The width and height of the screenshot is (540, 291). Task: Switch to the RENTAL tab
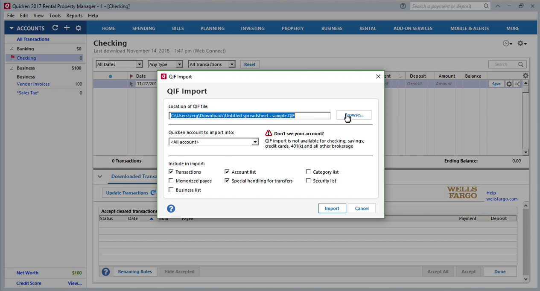368,28
